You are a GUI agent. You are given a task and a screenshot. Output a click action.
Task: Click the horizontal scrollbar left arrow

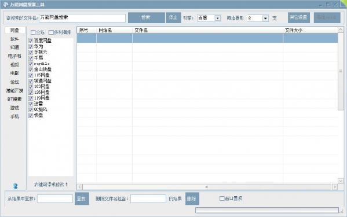coord(80,187)
